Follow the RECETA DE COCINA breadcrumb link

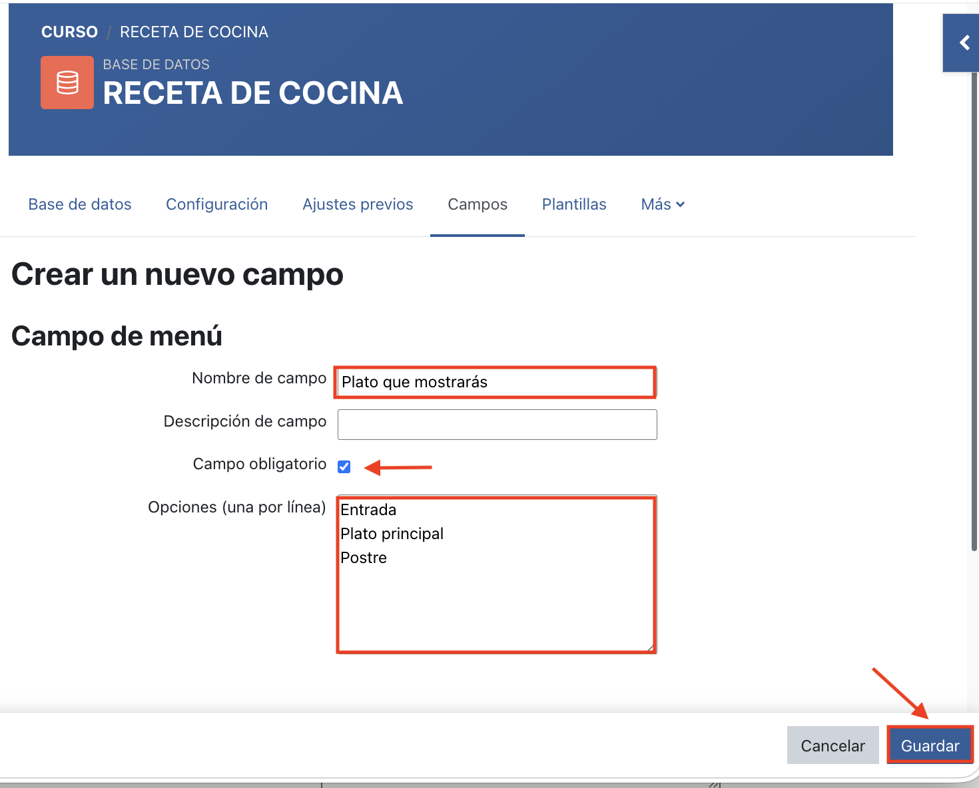click(194, 32)
